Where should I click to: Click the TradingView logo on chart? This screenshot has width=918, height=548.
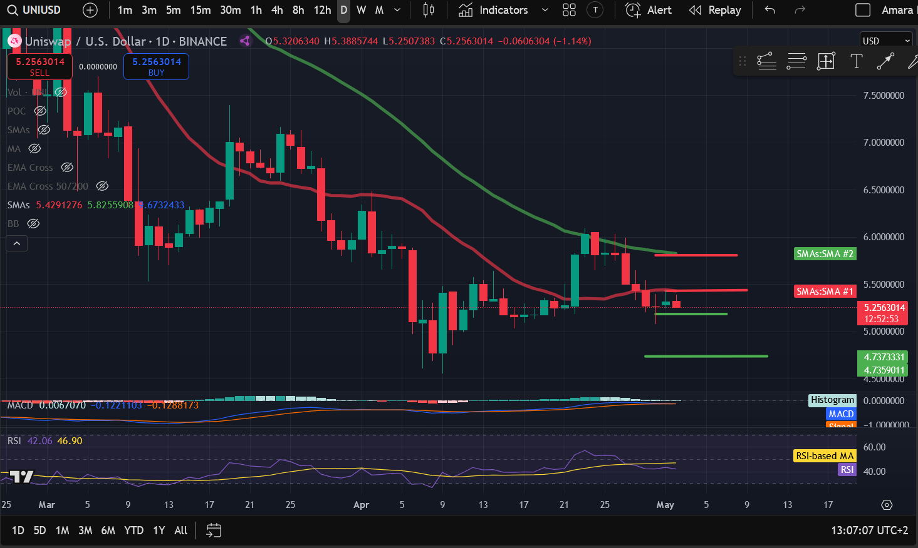(x=21, y=477)
